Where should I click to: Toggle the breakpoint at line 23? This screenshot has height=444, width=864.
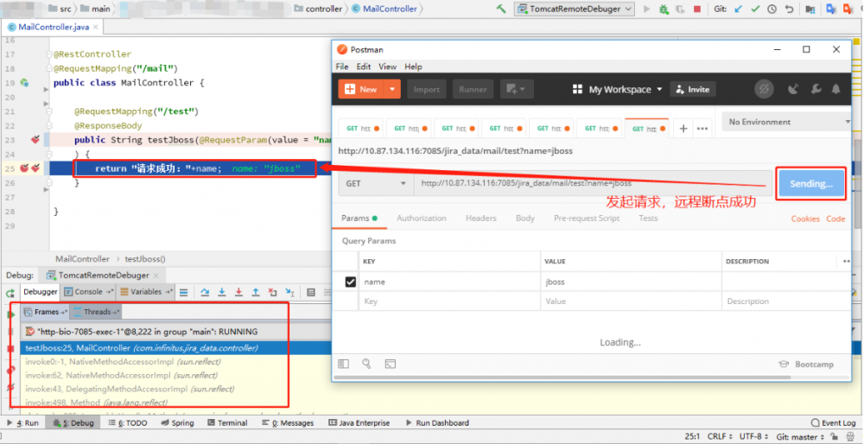(x=35, y=140)
